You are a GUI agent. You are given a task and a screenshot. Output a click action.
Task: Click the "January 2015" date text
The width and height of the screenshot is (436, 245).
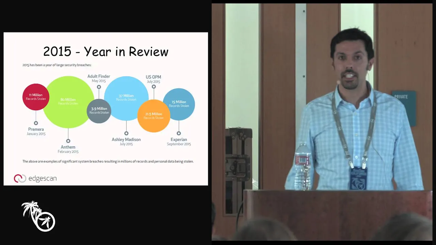tap(36, 134)
